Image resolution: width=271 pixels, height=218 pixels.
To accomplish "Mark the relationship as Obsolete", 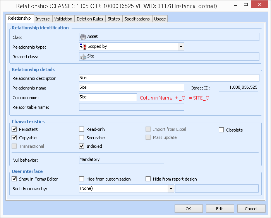I will 221,130.
